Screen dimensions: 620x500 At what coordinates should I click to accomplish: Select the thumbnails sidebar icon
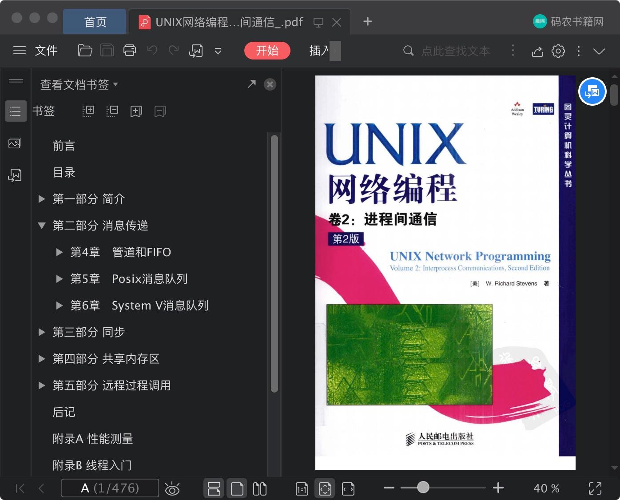tap(15, 143)
